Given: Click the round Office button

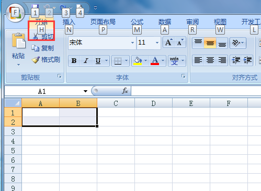Looking at the screenshot, I should 15,13.
